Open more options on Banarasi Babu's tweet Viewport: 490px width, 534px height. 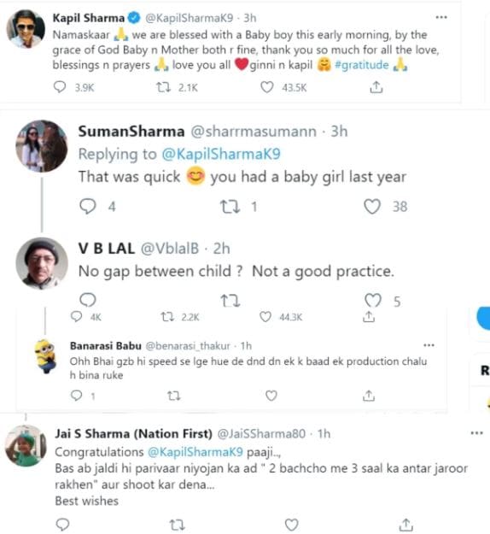pos(429,345)
